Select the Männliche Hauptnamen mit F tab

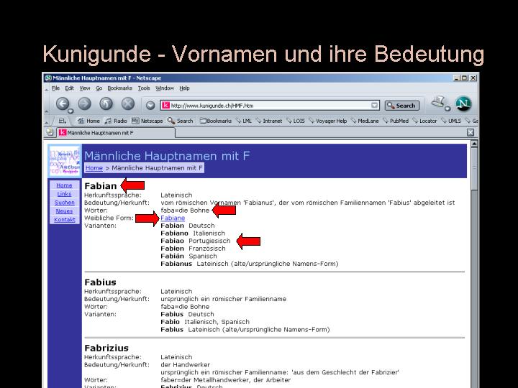coord(95,132)
